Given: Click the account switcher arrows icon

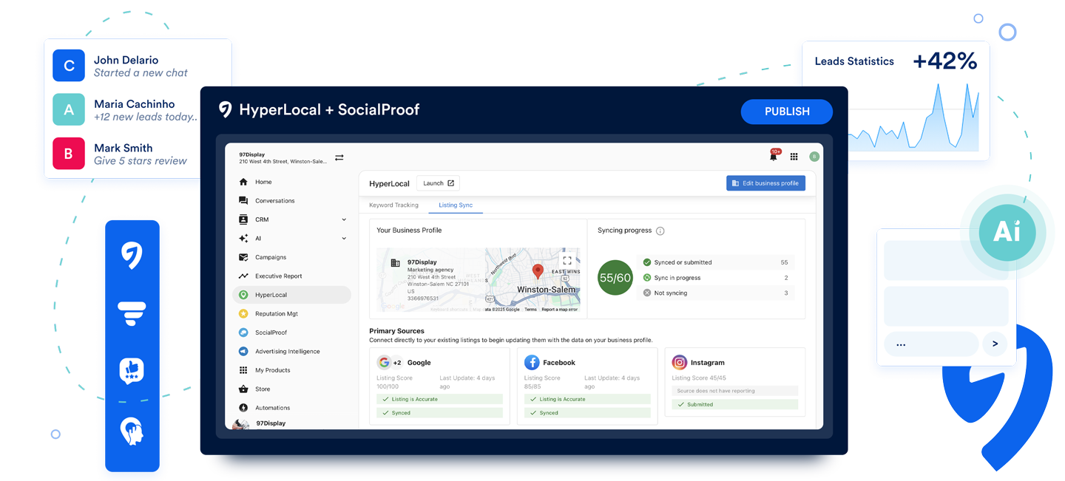Looking at the screenshot, I should 339,157.
